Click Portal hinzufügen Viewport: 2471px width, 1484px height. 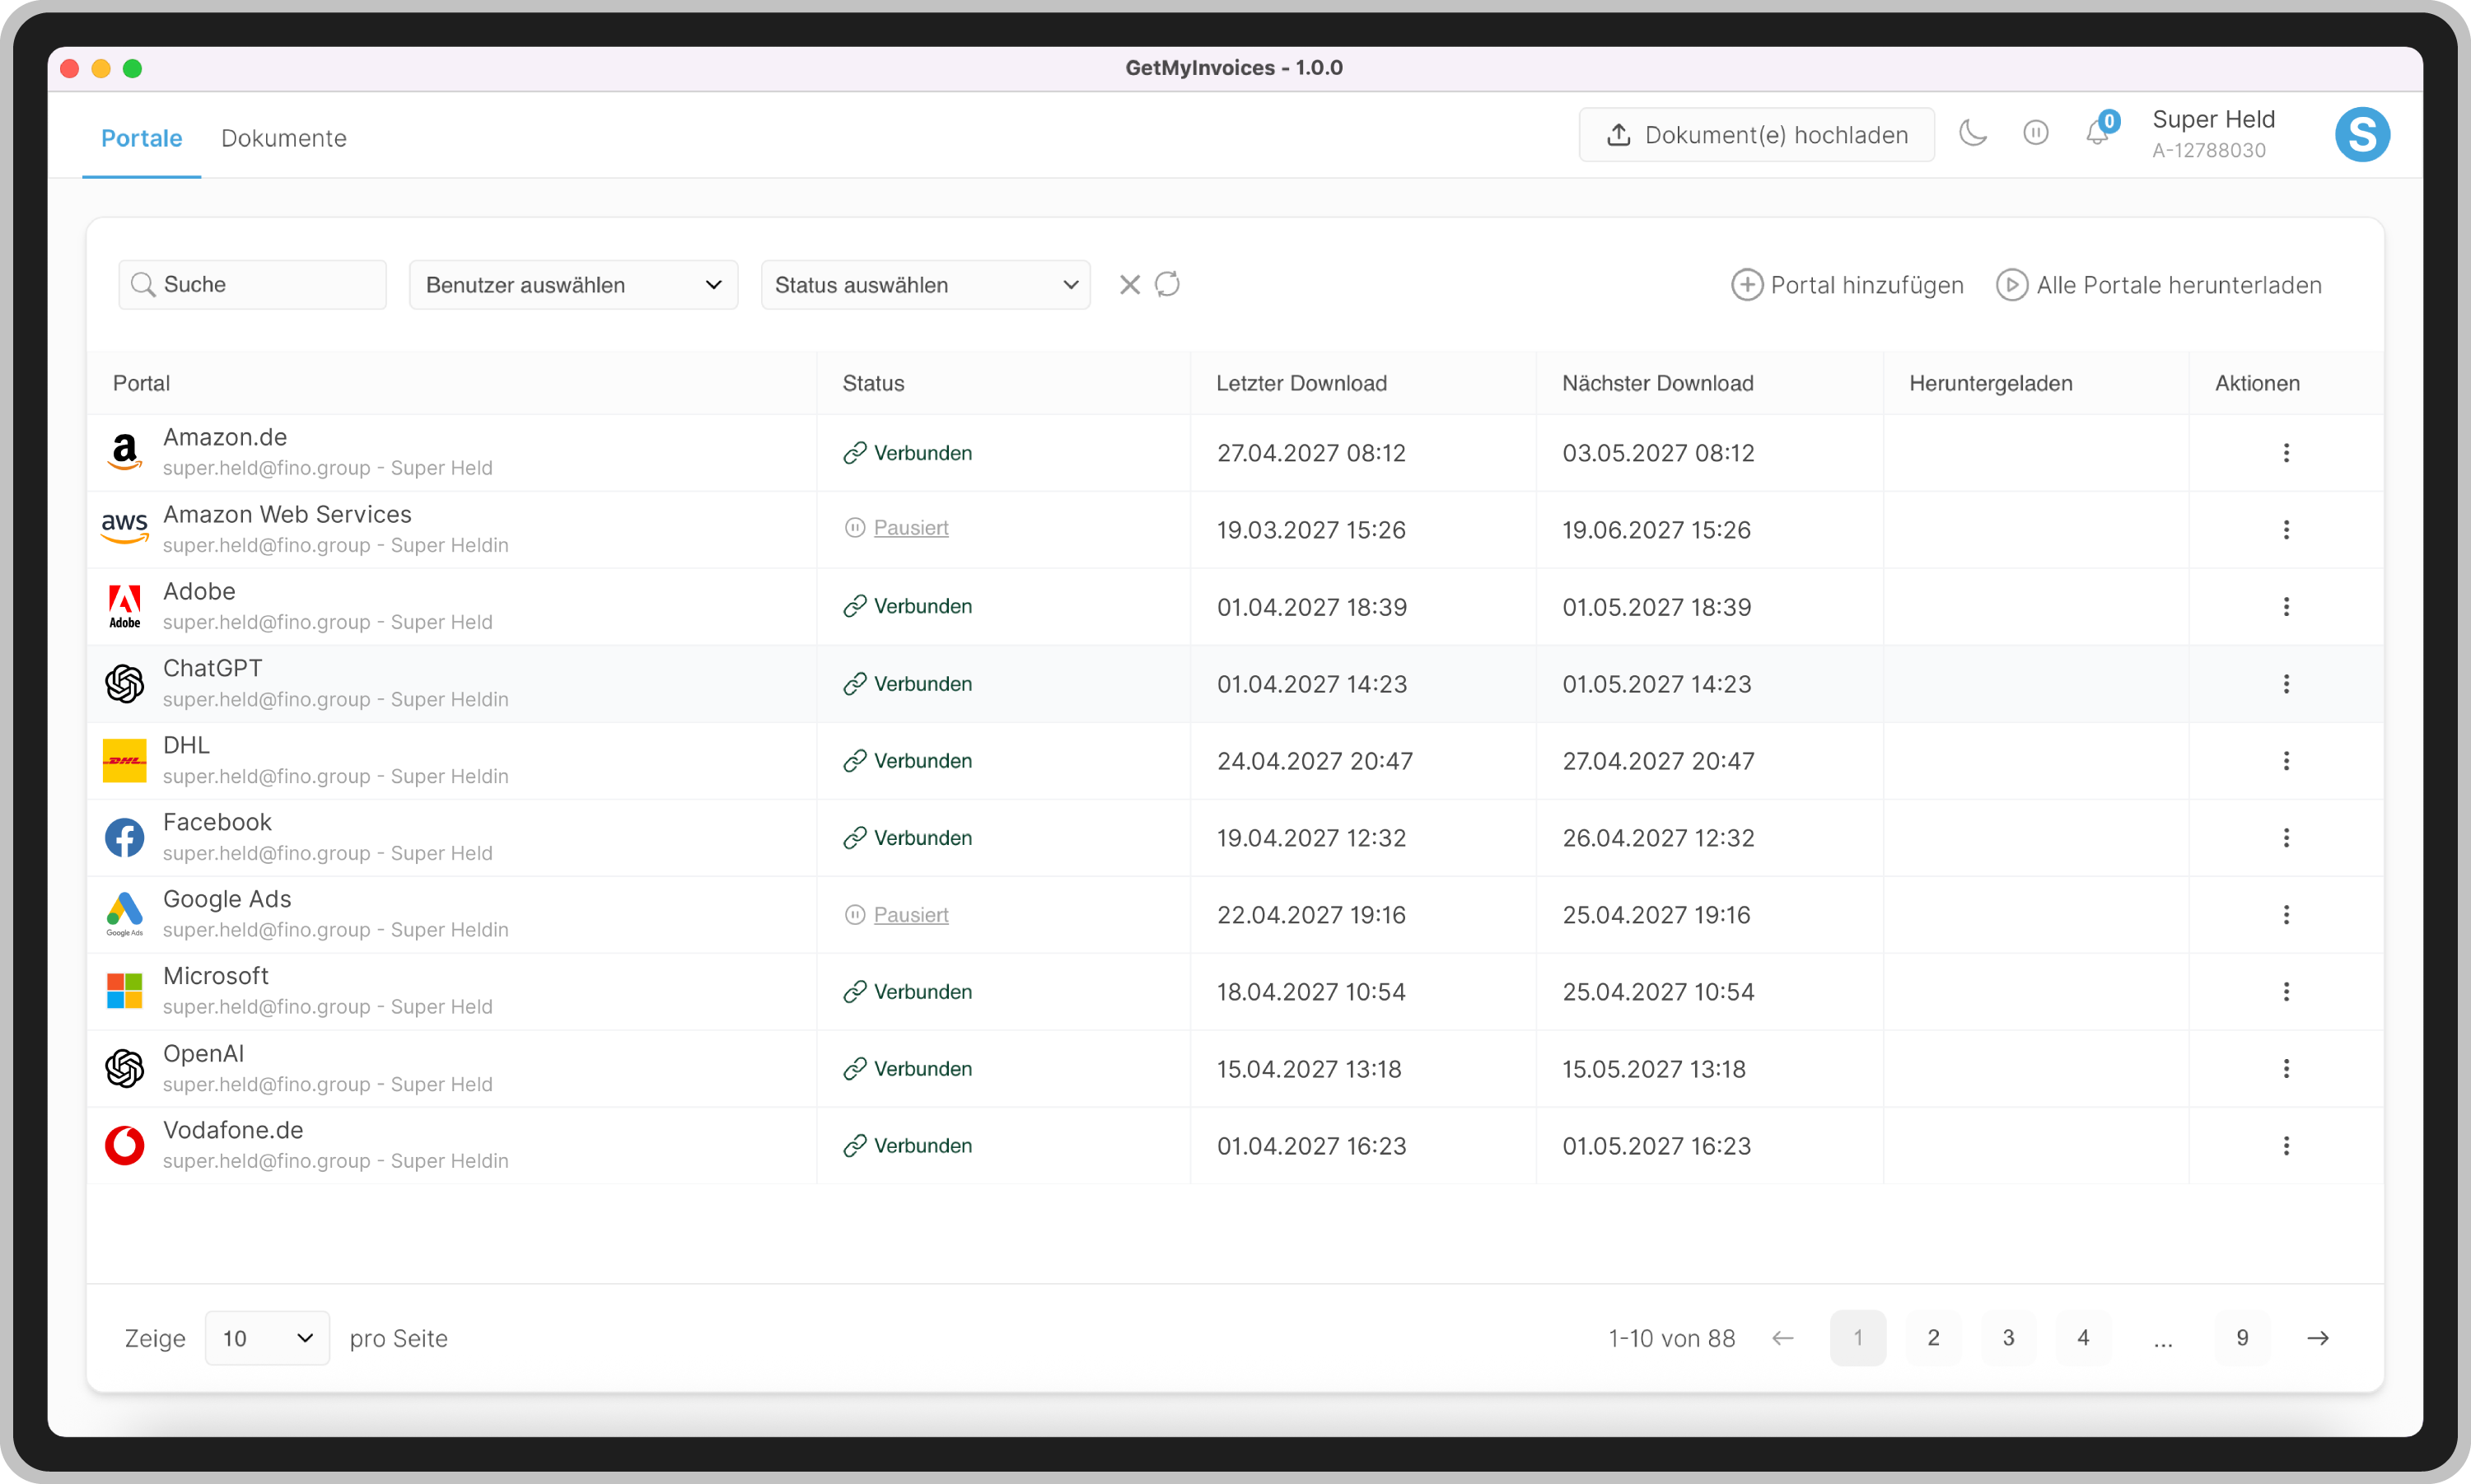1847,285
